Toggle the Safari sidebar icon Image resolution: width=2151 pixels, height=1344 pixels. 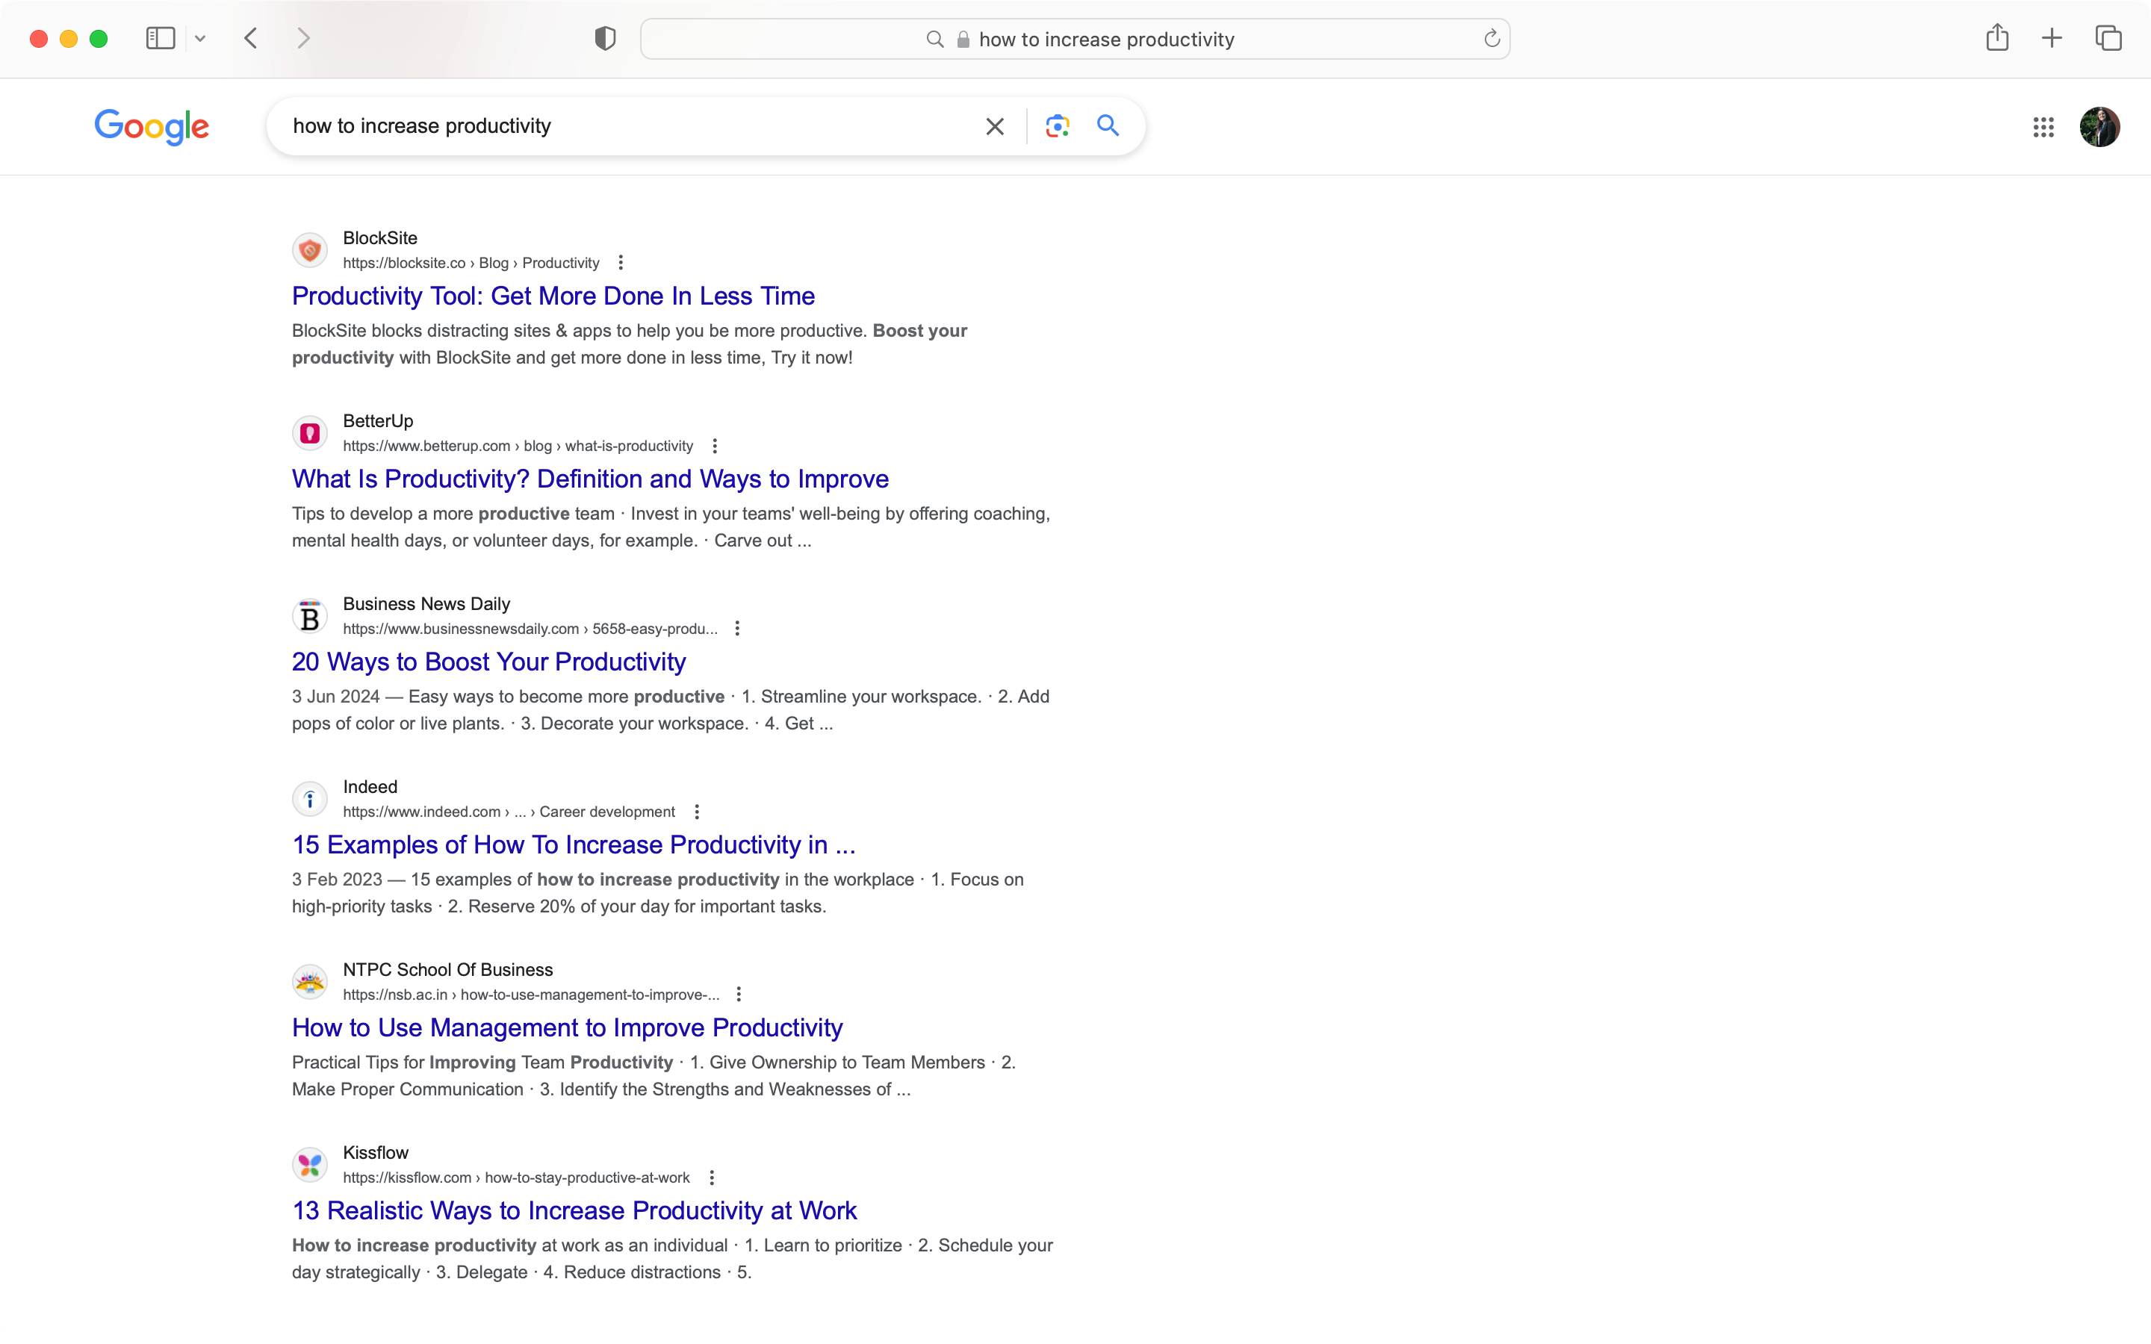point(160,38)
